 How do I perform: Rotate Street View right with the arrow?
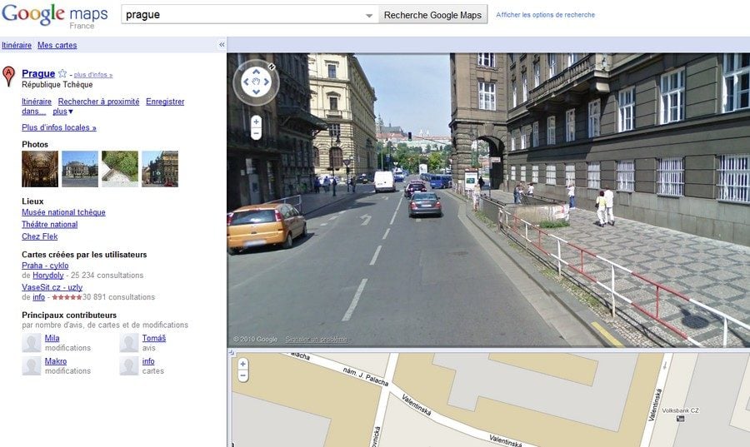(x=267, y=82)
